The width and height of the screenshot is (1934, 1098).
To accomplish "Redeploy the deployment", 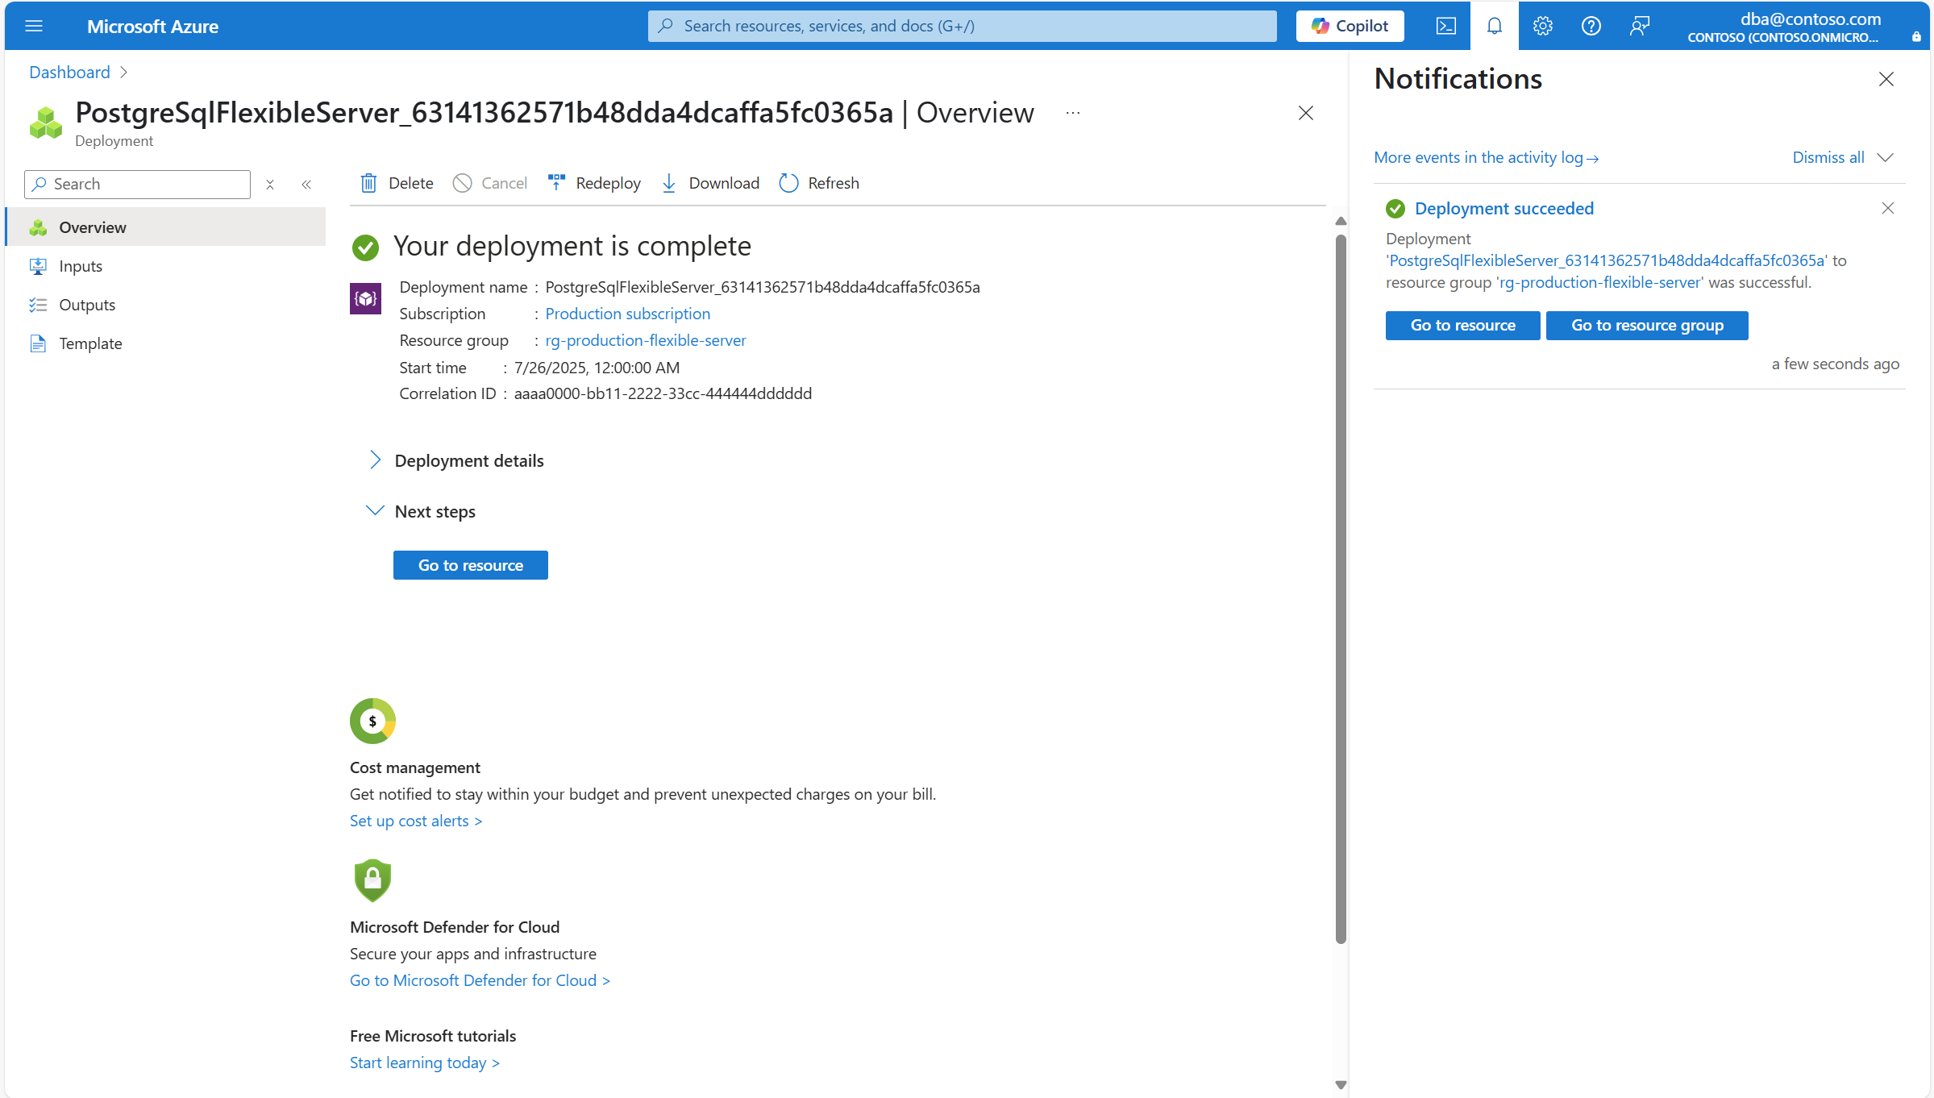I will pyautogui.click(x=593, y=183).
